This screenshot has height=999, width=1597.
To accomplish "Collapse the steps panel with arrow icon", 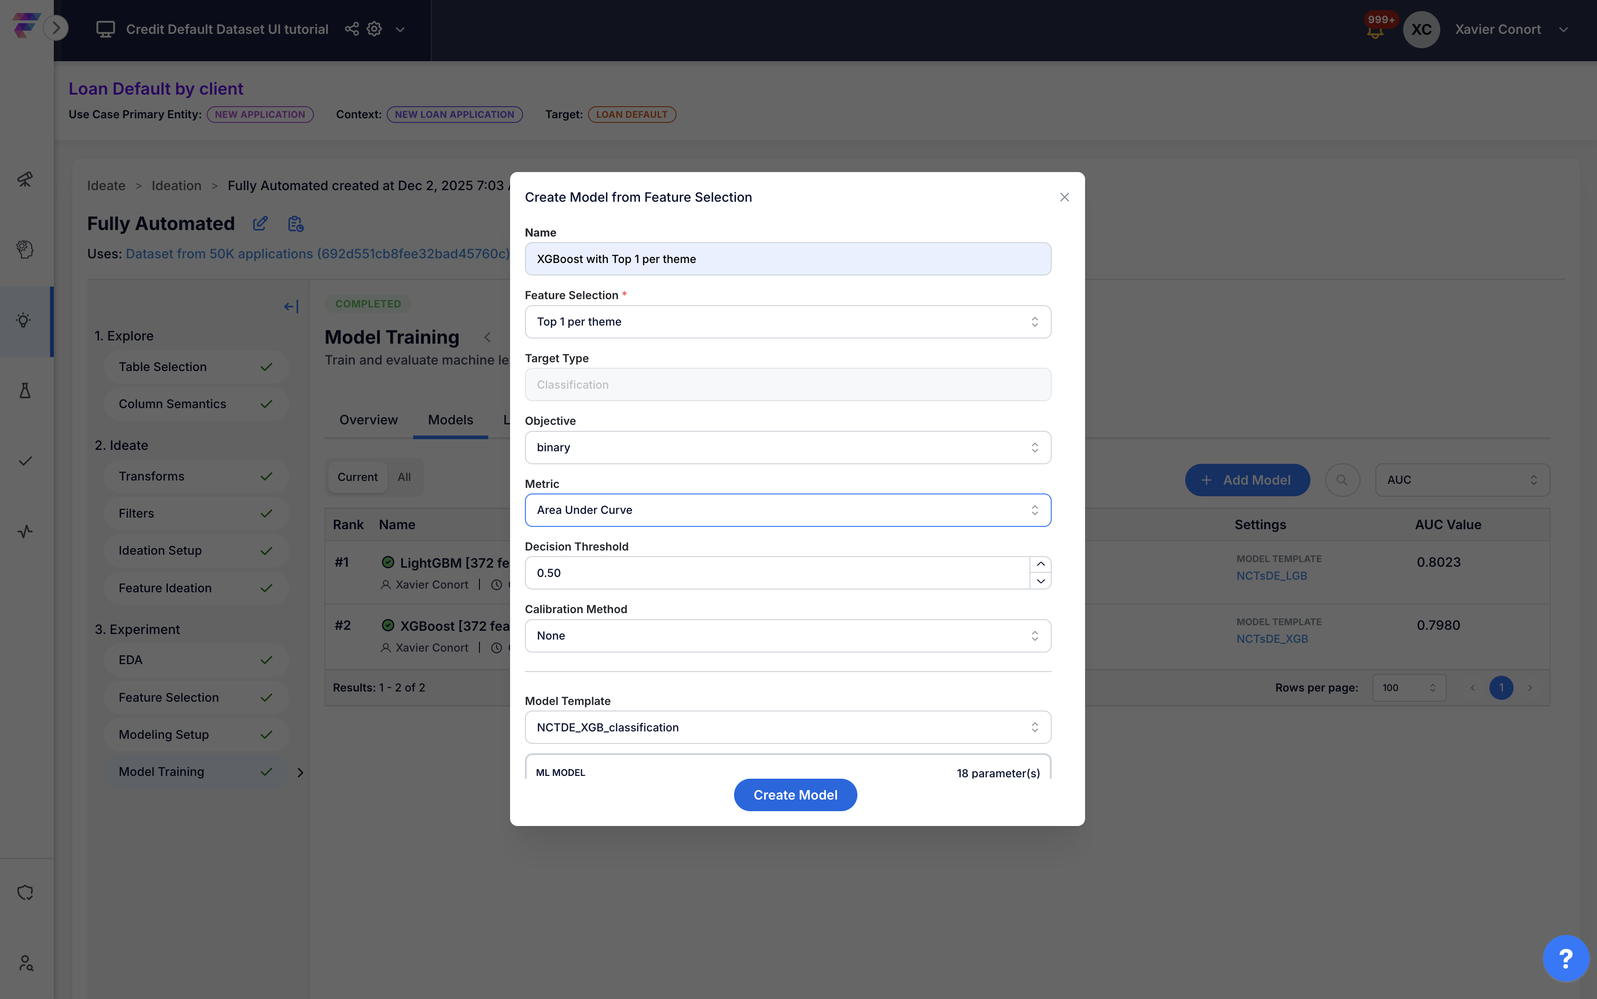I will [291, 307].
